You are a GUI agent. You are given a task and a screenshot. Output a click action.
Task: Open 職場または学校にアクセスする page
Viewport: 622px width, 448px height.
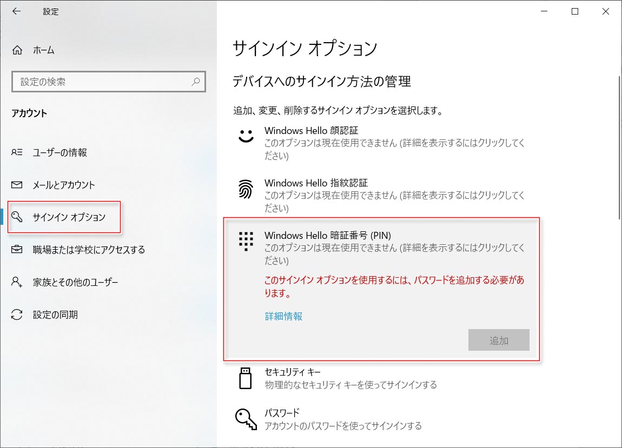point(108,249)
